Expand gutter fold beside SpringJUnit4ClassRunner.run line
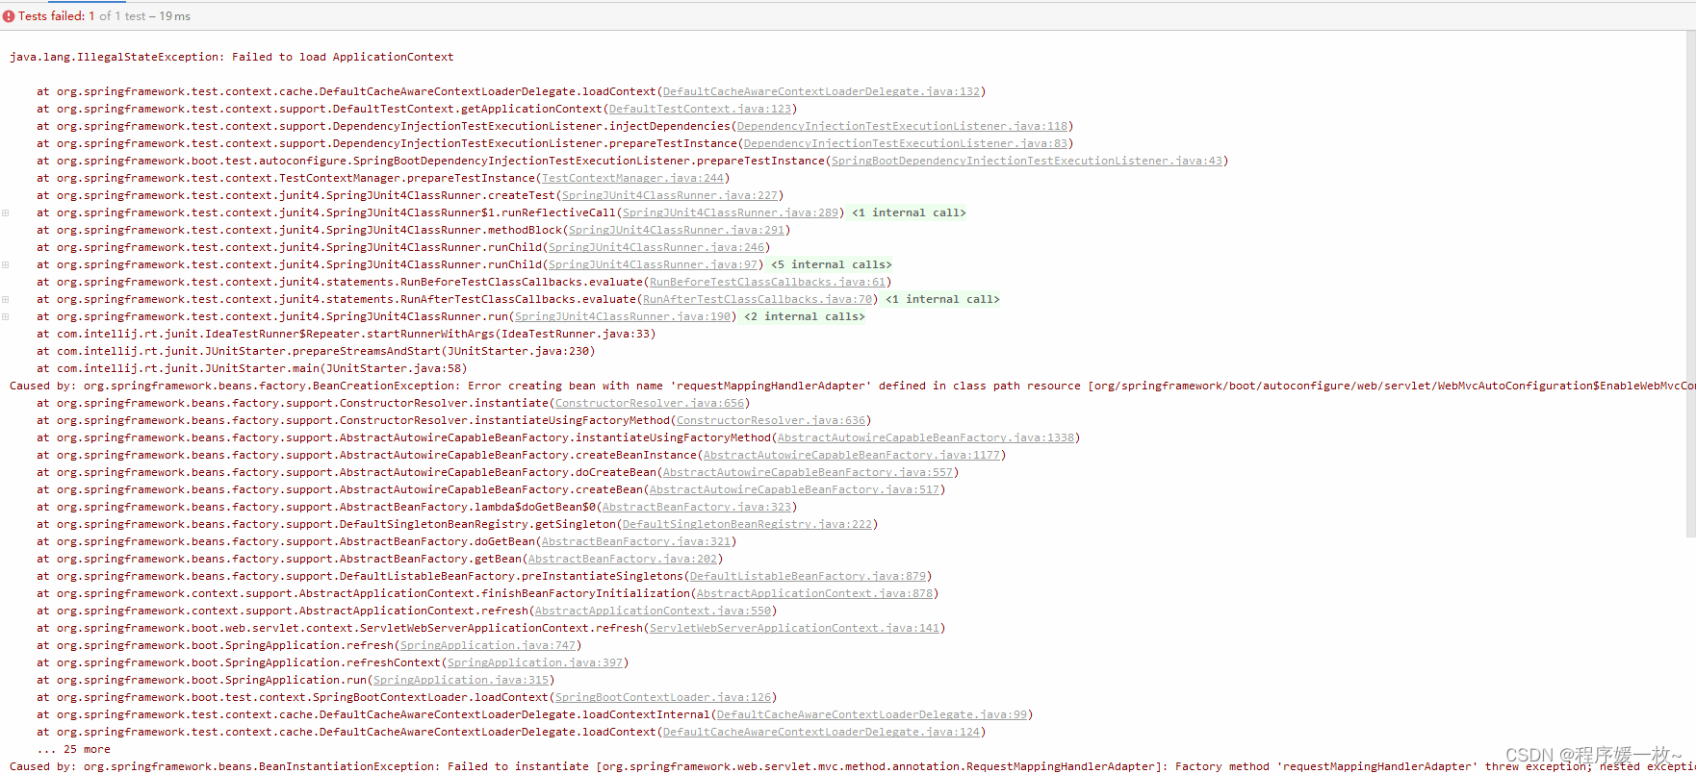The height and width of the screenshot is (774, 1696). pos(6,316)
